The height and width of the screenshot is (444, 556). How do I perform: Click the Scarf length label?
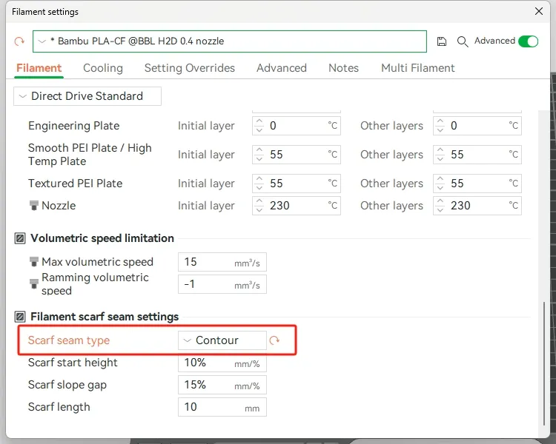59,407
